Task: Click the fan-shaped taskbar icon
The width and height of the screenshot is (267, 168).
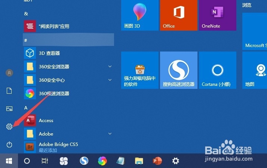Action: 64,161
